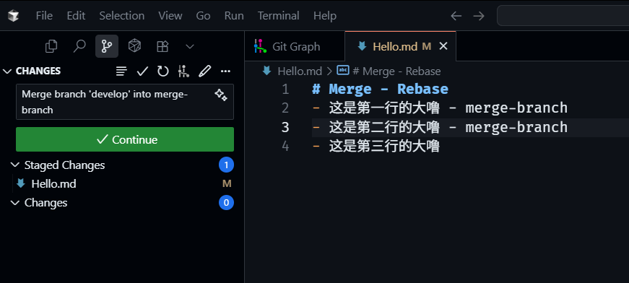
Task: Open the Extensions view icon
Action: 162,46
